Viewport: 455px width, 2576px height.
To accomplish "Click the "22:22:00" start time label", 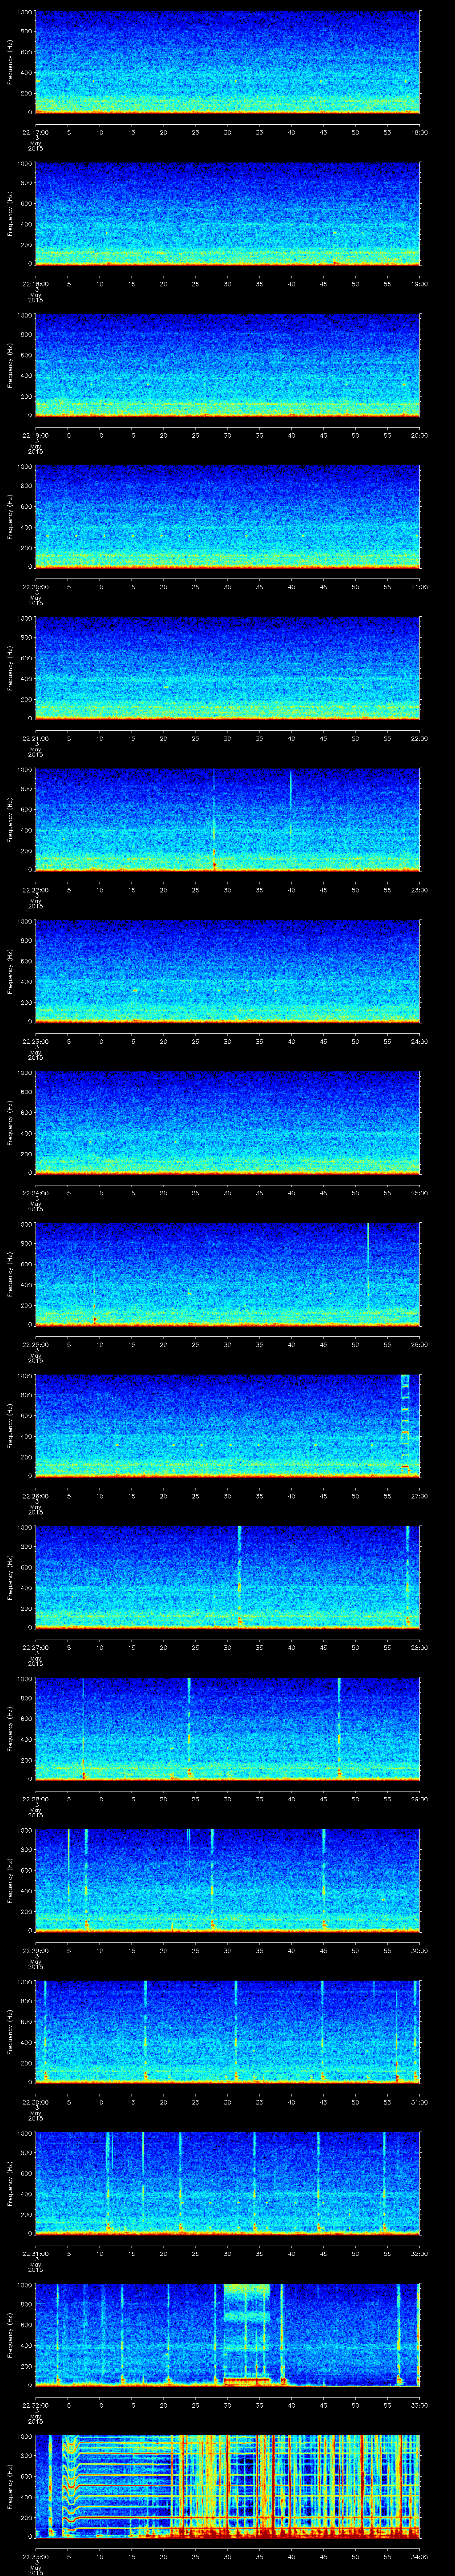I will (x=35, y=890).
